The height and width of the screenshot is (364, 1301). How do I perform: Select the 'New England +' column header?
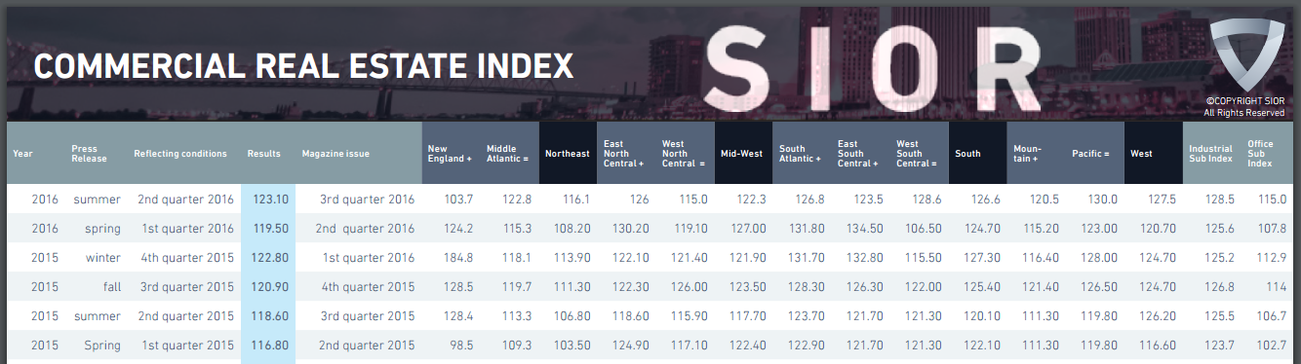point(451,154)
